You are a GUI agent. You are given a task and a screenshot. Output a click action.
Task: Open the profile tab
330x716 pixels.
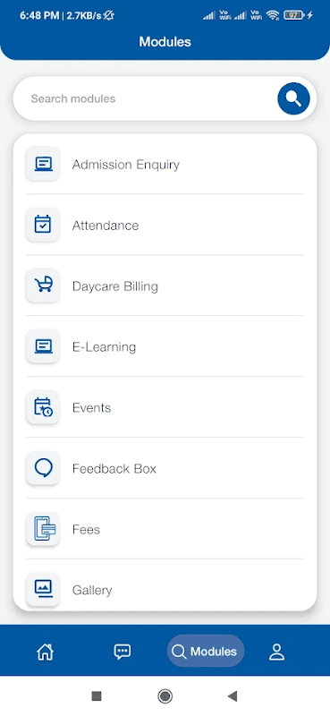[276, 652]
